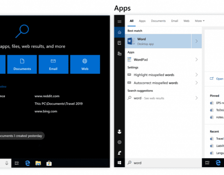Expand Autocorrect misspelled words arrow
This screenshot has height=175, width=224.
coord(196,83)
